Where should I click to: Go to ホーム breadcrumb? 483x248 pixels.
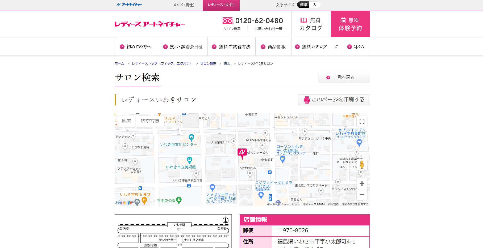[119, 63]
